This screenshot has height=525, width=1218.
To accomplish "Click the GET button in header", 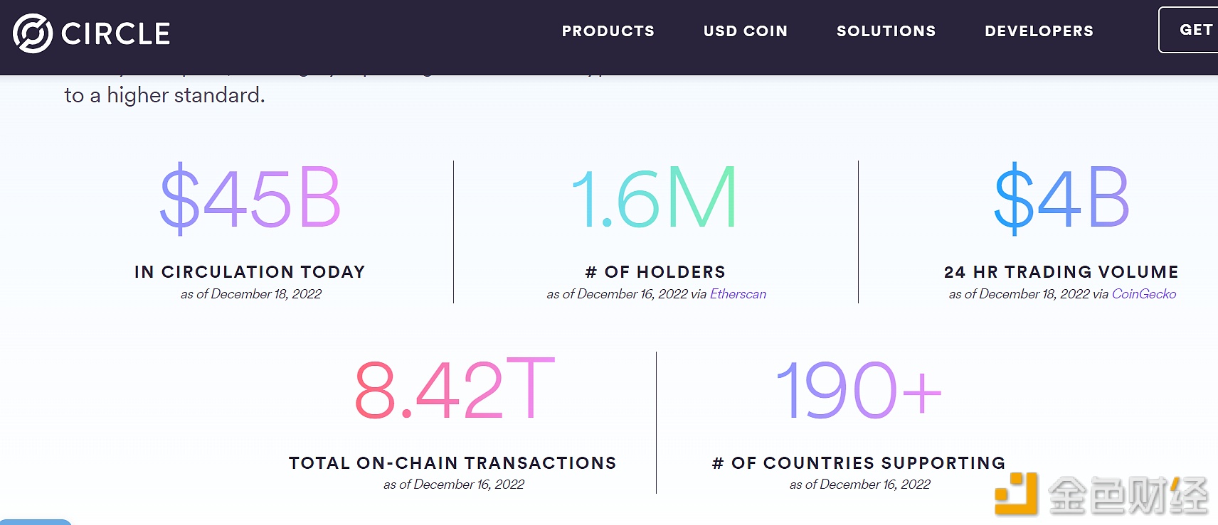I will 1189,30.
